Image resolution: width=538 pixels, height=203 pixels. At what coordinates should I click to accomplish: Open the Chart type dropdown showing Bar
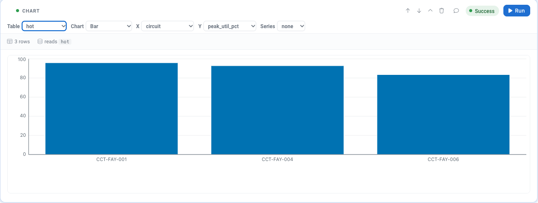pyautogui.click(x=109, y=26)
